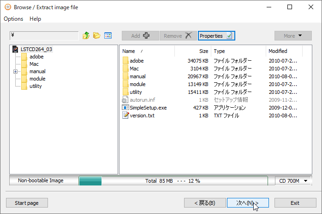Click adobe folder icon in tree

tap(24, 57)
